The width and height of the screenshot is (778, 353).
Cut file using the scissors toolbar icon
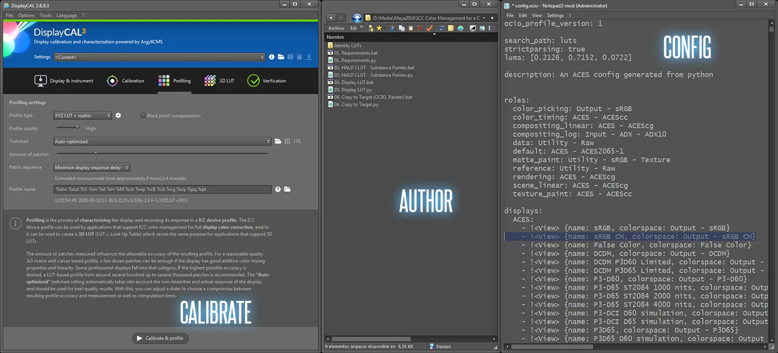(392, 28)
